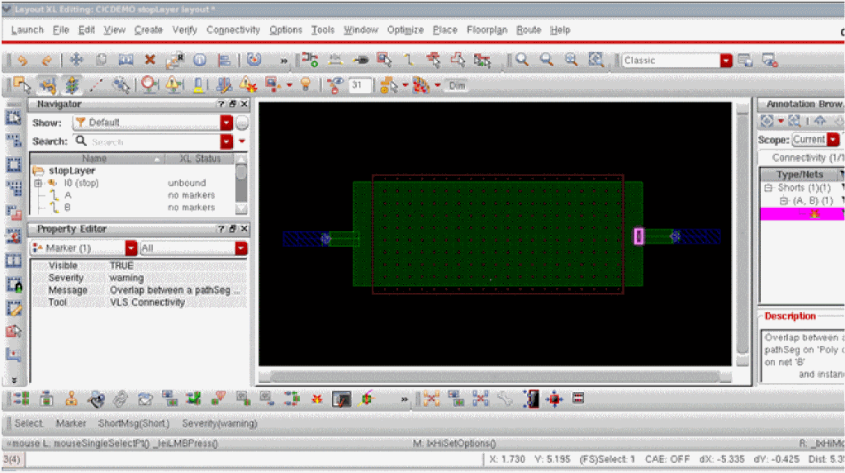
Task: Toggle the Dim button in toolbar
Action: pyautogui.click(x=457, y=86)
